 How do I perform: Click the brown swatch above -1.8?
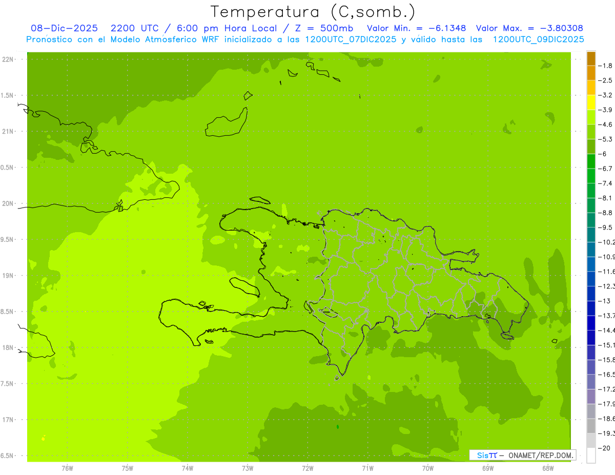tap(591, 58)
